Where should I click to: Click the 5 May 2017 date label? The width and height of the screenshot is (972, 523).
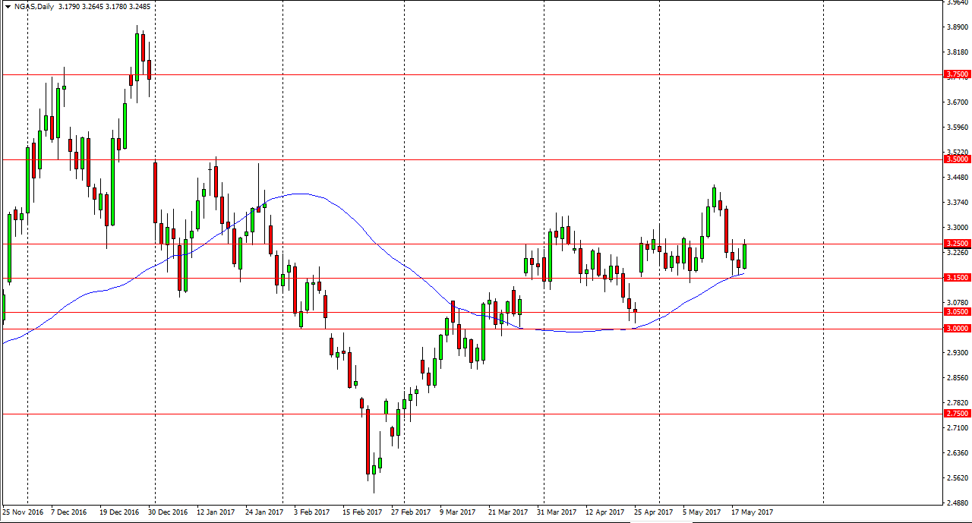701,512
